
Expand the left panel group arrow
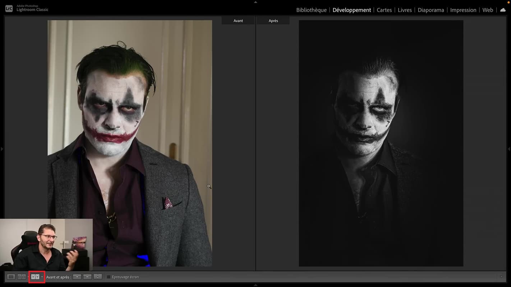coord(2,149)
